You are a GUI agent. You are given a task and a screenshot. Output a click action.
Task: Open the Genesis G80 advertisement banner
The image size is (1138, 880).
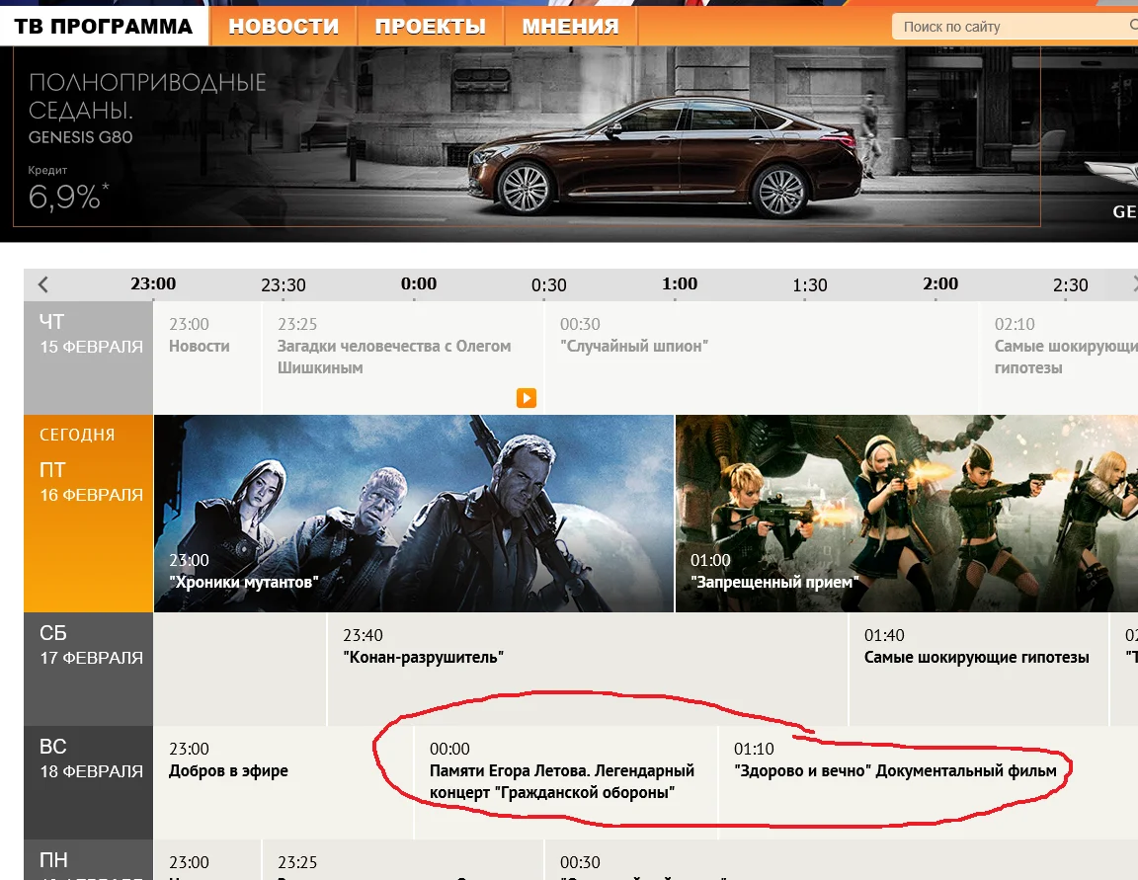click(x=569, y=143)
